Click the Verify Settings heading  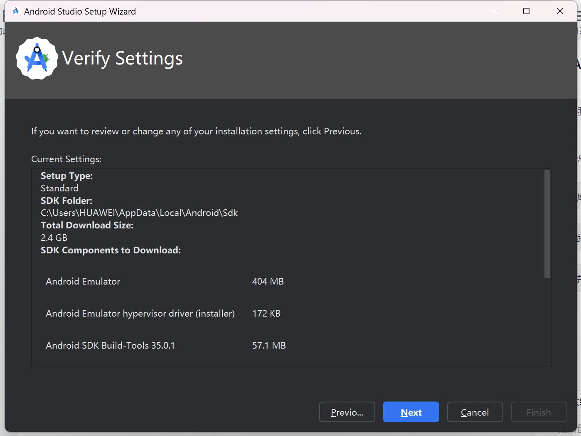123,58
